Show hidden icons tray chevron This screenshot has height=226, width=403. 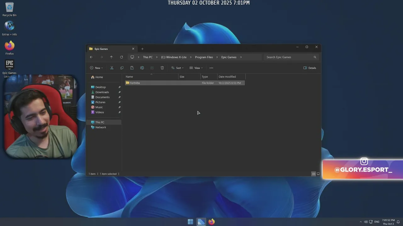click(361, 222)
